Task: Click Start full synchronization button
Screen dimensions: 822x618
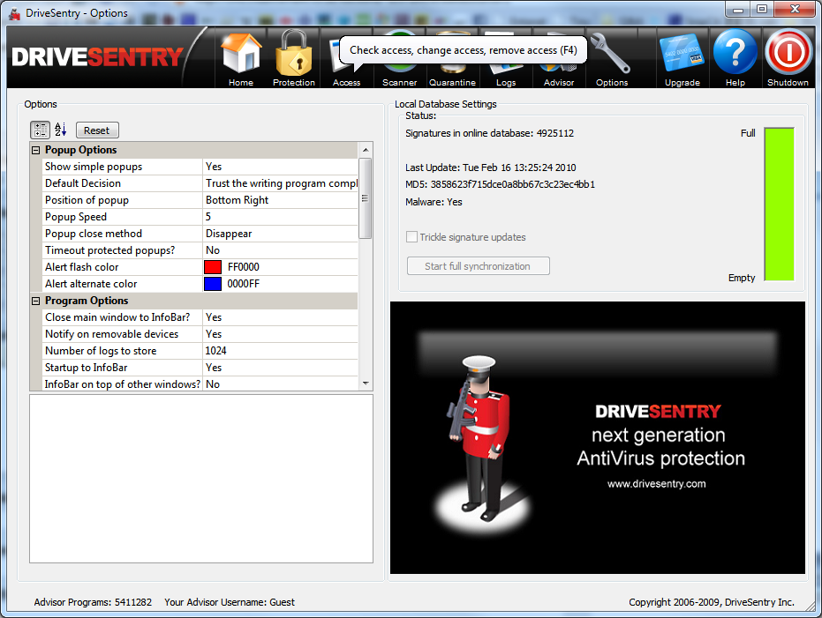Action: pyautogui.click(x=479, y=266)
